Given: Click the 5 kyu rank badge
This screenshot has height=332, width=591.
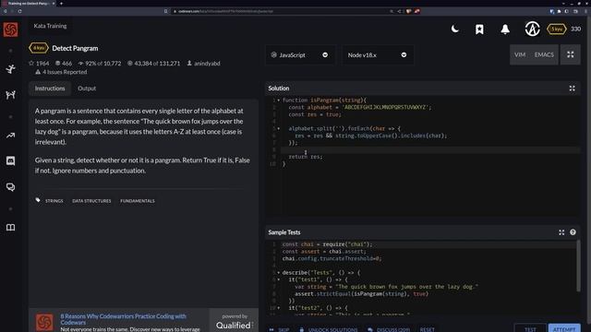Looking at the screenshot, I should [557, 29].
